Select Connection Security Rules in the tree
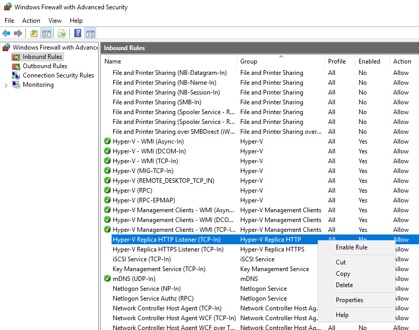The width and height of the screenshot is (419, 330). [x=58, y=75]
